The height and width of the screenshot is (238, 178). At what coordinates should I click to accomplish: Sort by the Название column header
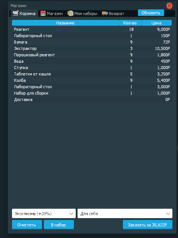(x=65, y=23)
